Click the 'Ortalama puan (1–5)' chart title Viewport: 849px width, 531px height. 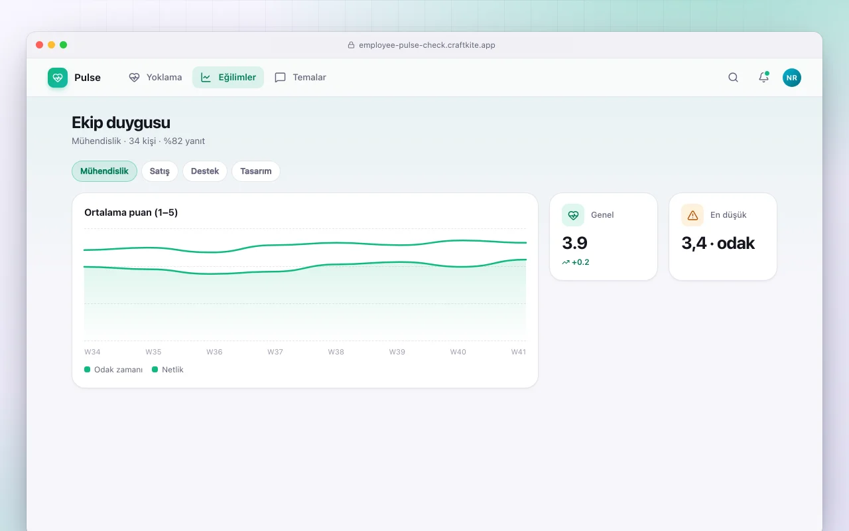pos(131,212)
